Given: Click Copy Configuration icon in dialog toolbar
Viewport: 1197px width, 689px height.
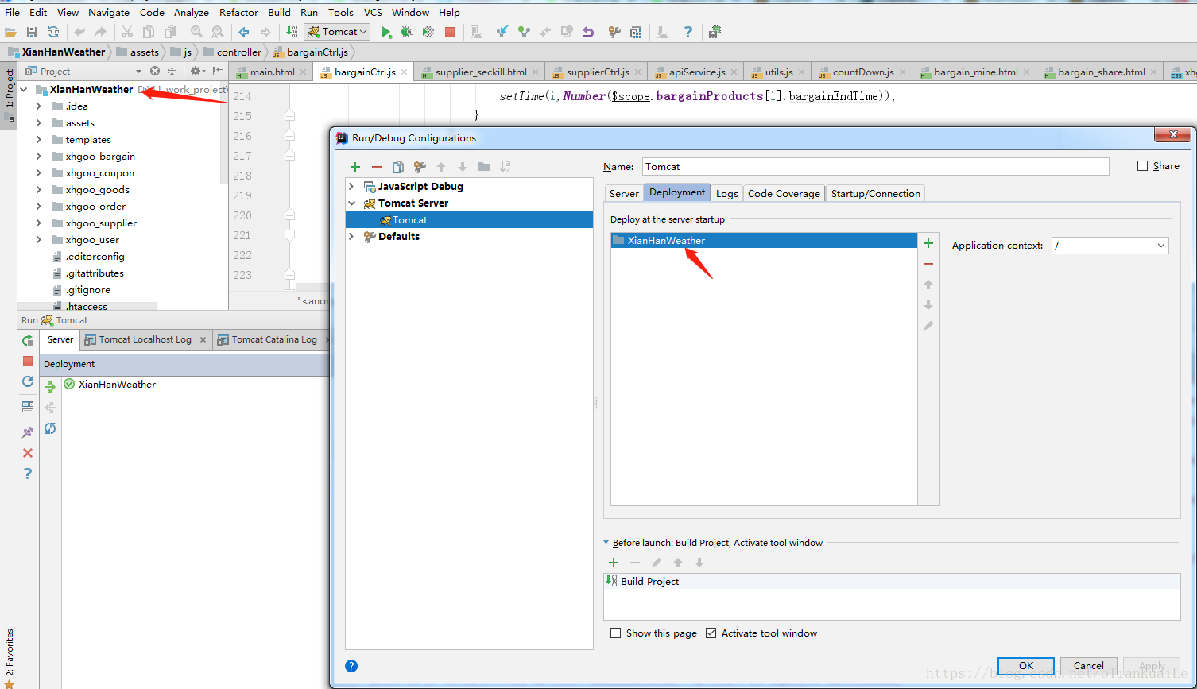Looking at the screenshot, I should tap(398, 167).
